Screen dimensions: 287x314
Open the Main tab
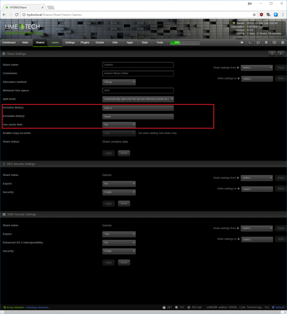pyautogui.click(x=25, y=42)
